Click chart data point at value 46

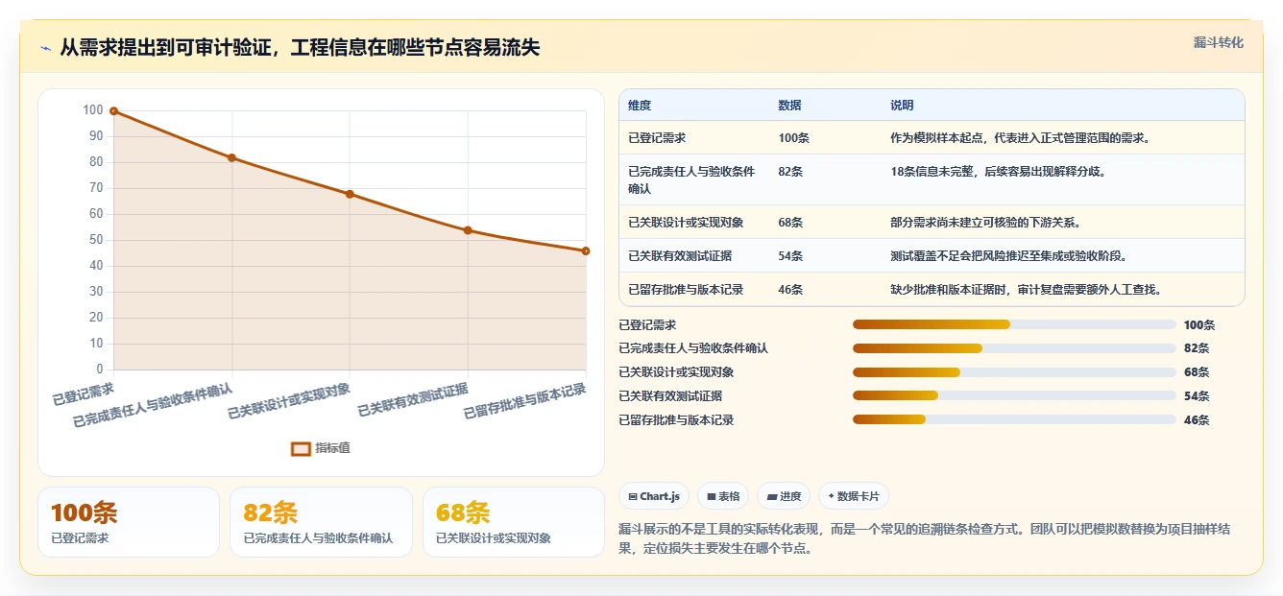pos(586,250)
